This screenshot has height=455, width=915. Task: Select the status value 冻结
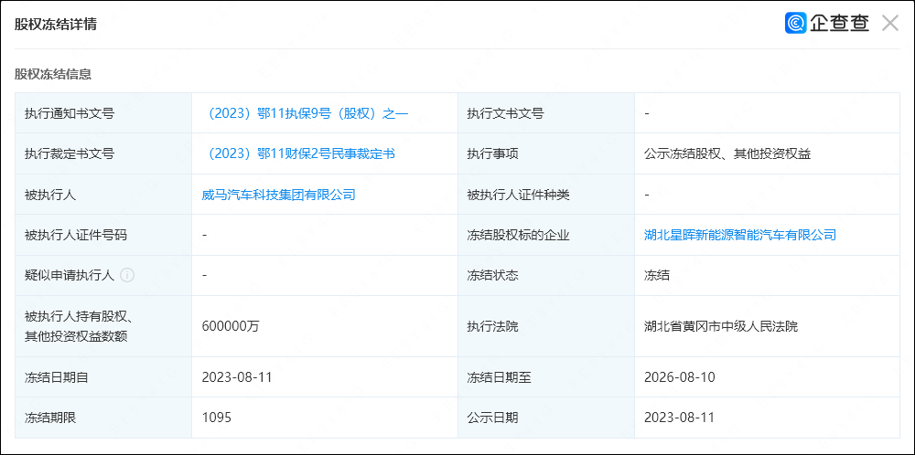(657, 276)
